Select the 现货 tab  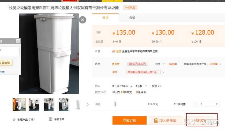[106, 18]
